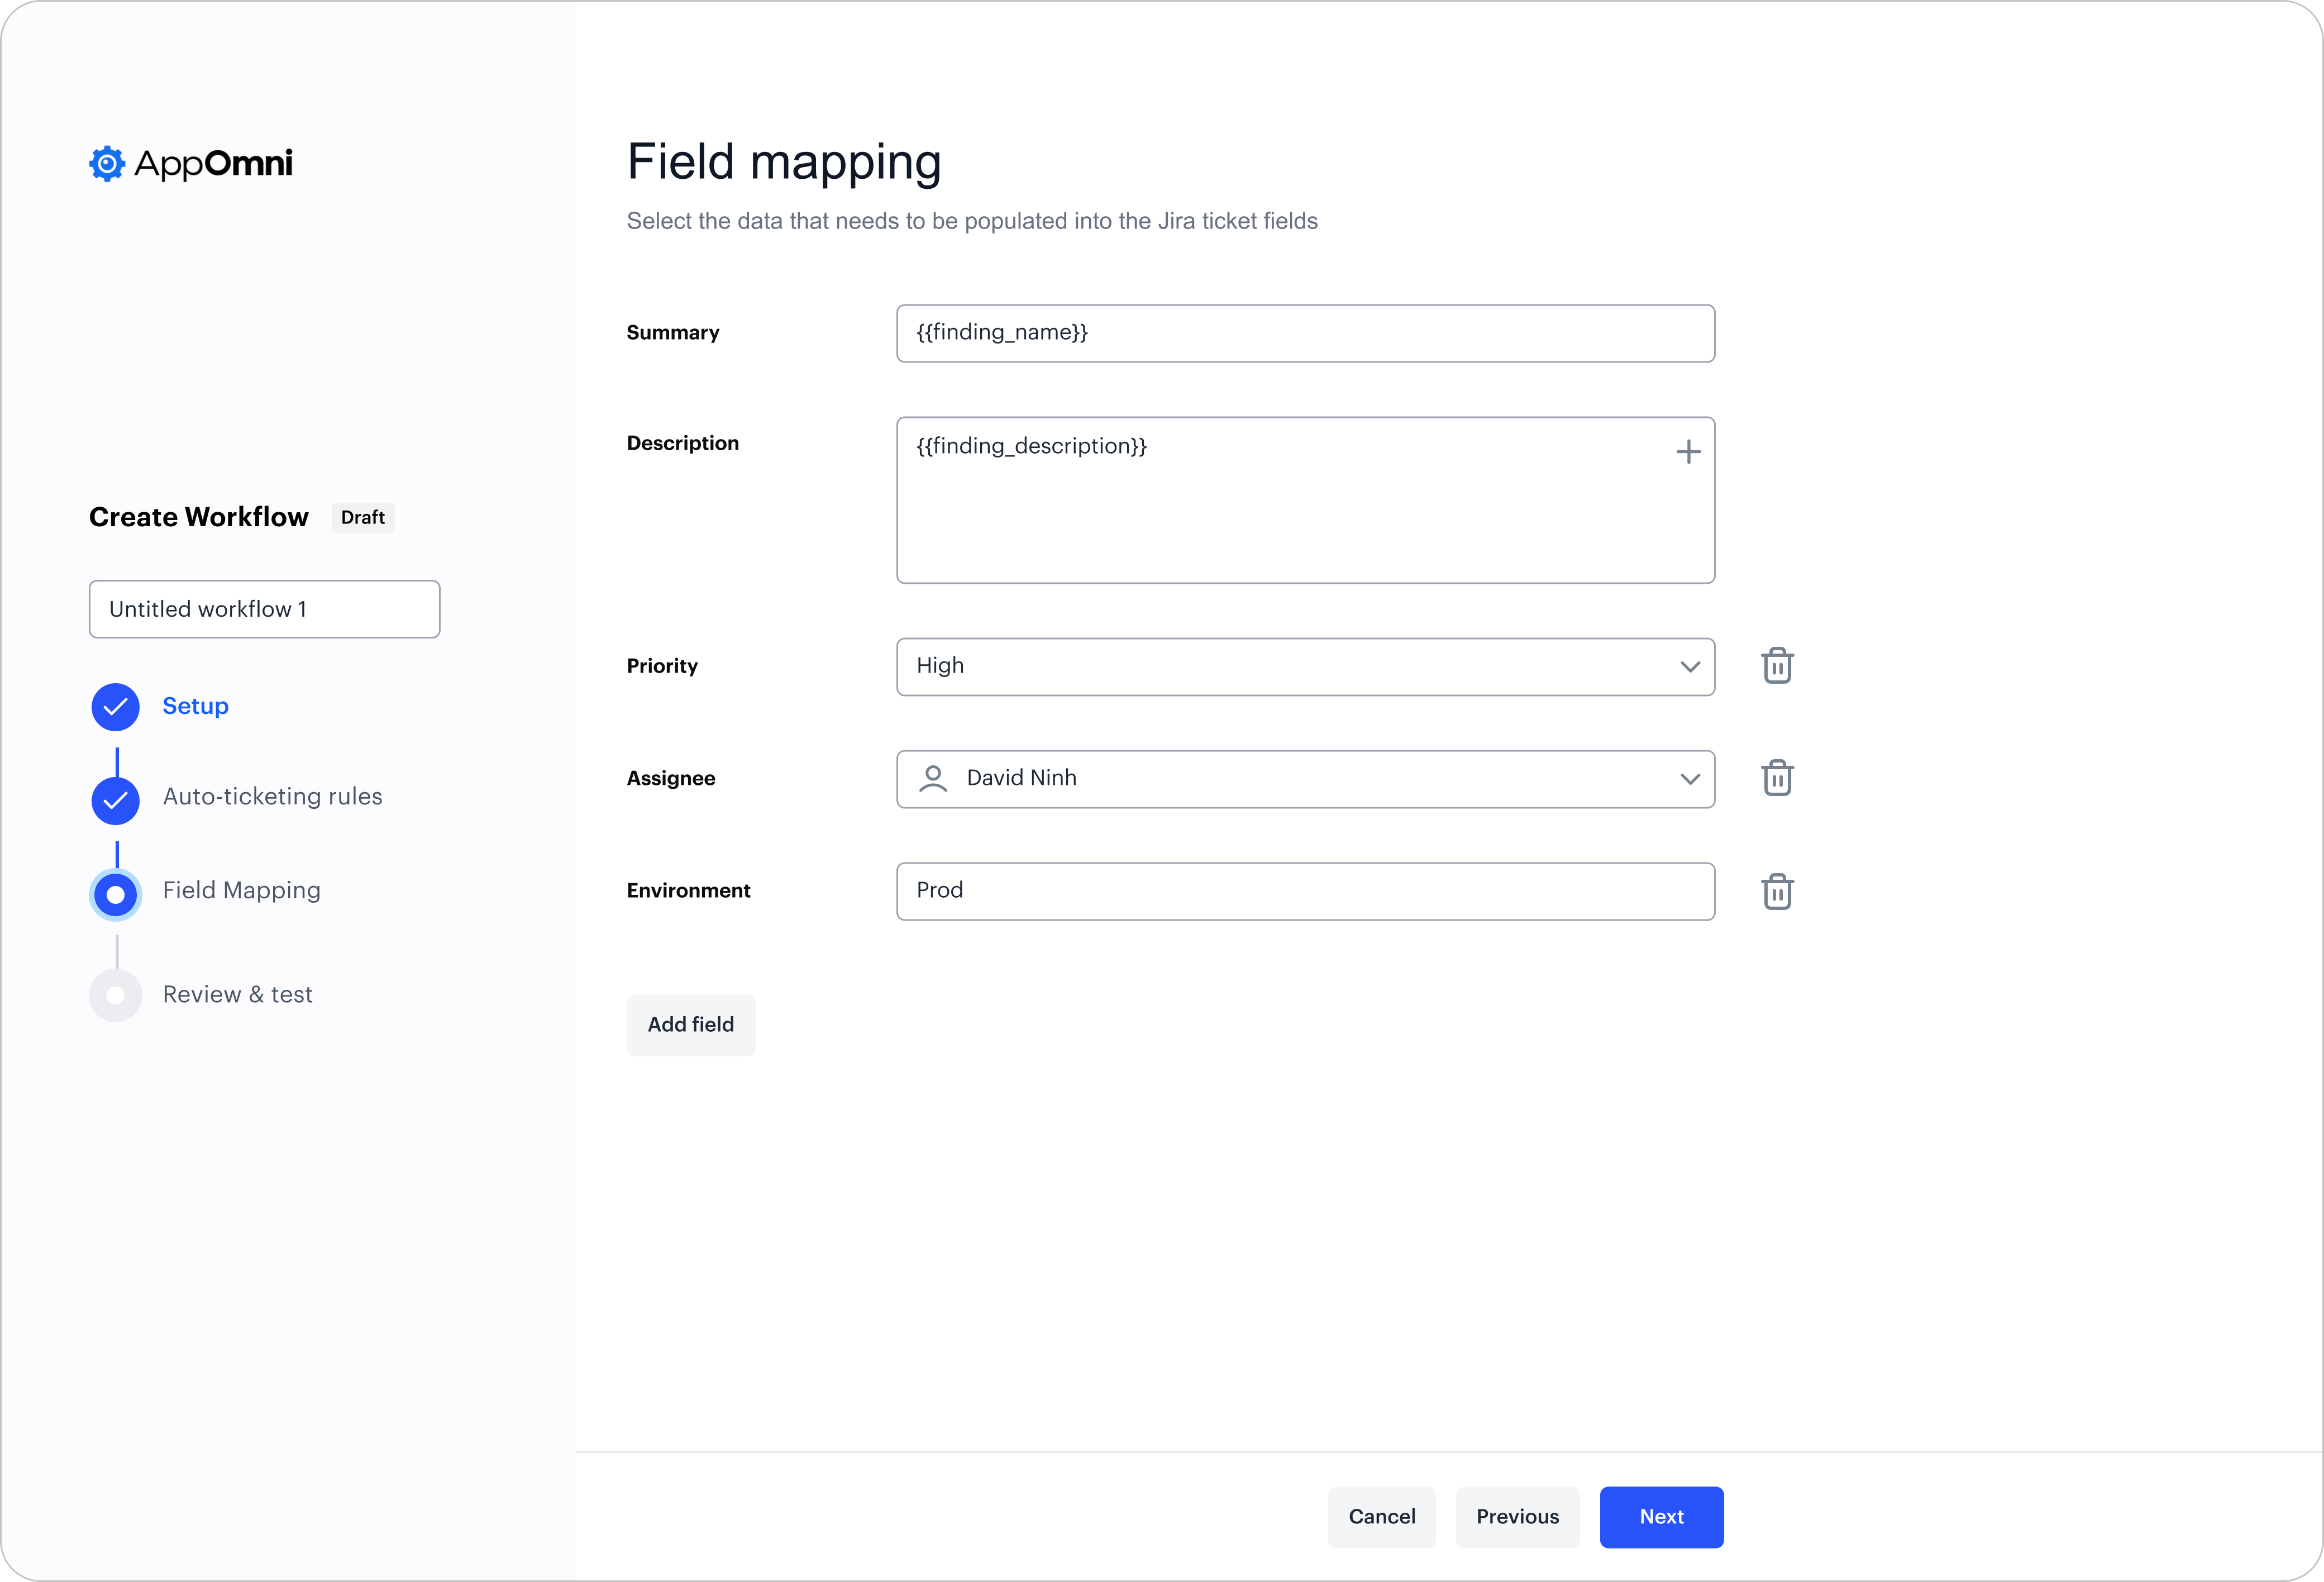The height and width of the screenshot is (1582, 2324).
Task: Open the Assignee dropdown chevron
Action: [x=1690, y=779]
